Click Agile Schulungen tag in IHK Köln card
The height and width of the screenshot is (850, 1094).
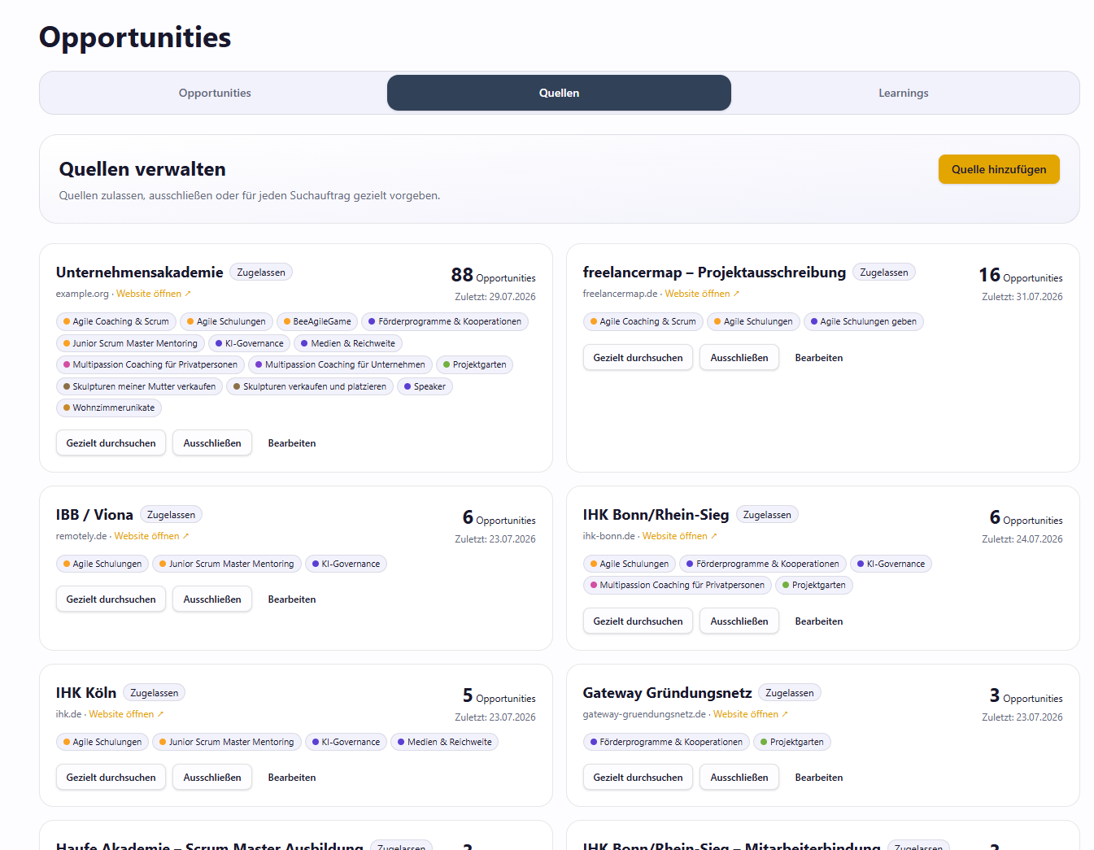tap(102, 742)
